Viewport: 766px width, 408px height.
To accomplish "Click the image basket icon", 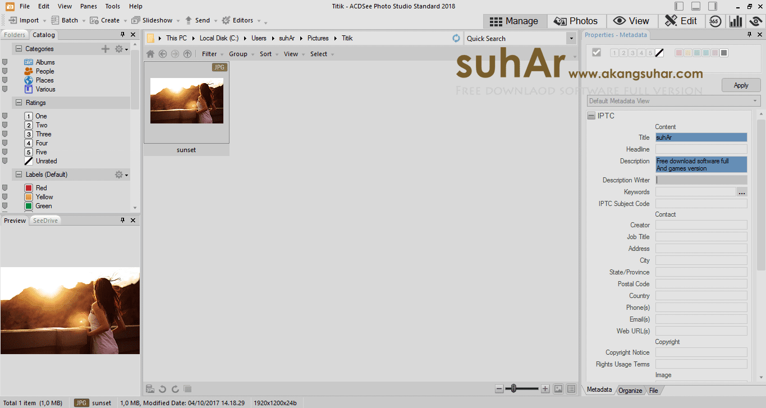I will [150, 389].
